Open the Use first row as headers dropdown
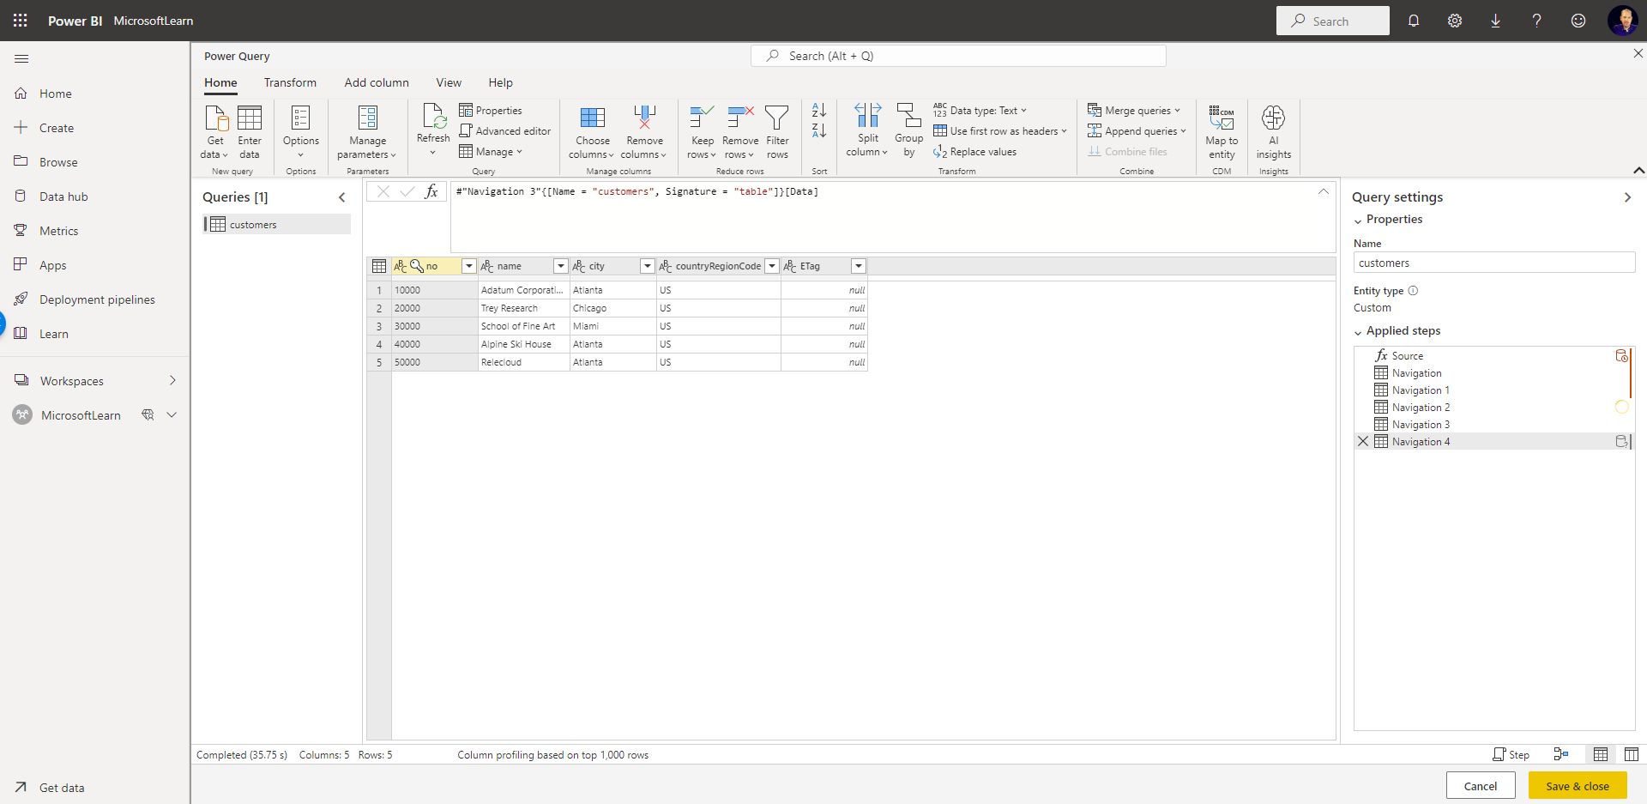Screen dimensions: 1647x804 click(1000, 131)
